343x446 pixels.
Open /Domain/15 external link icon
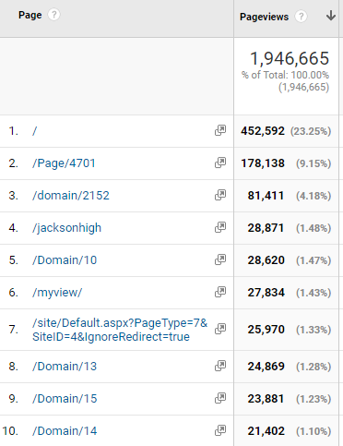(220, 398)
